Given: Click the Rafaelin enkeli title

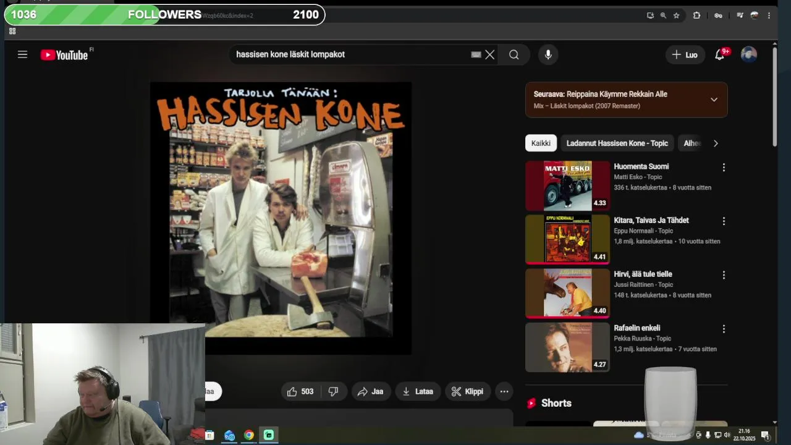Looking at the screenshot, I should pos(637,328).
